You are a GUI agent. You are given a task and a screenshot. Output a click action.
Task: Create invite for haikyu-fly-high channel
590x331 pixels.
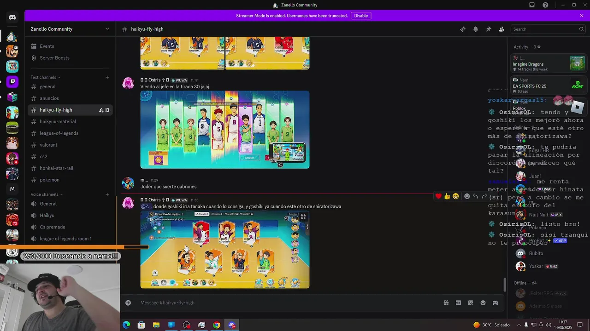click(x=101, y=110)
